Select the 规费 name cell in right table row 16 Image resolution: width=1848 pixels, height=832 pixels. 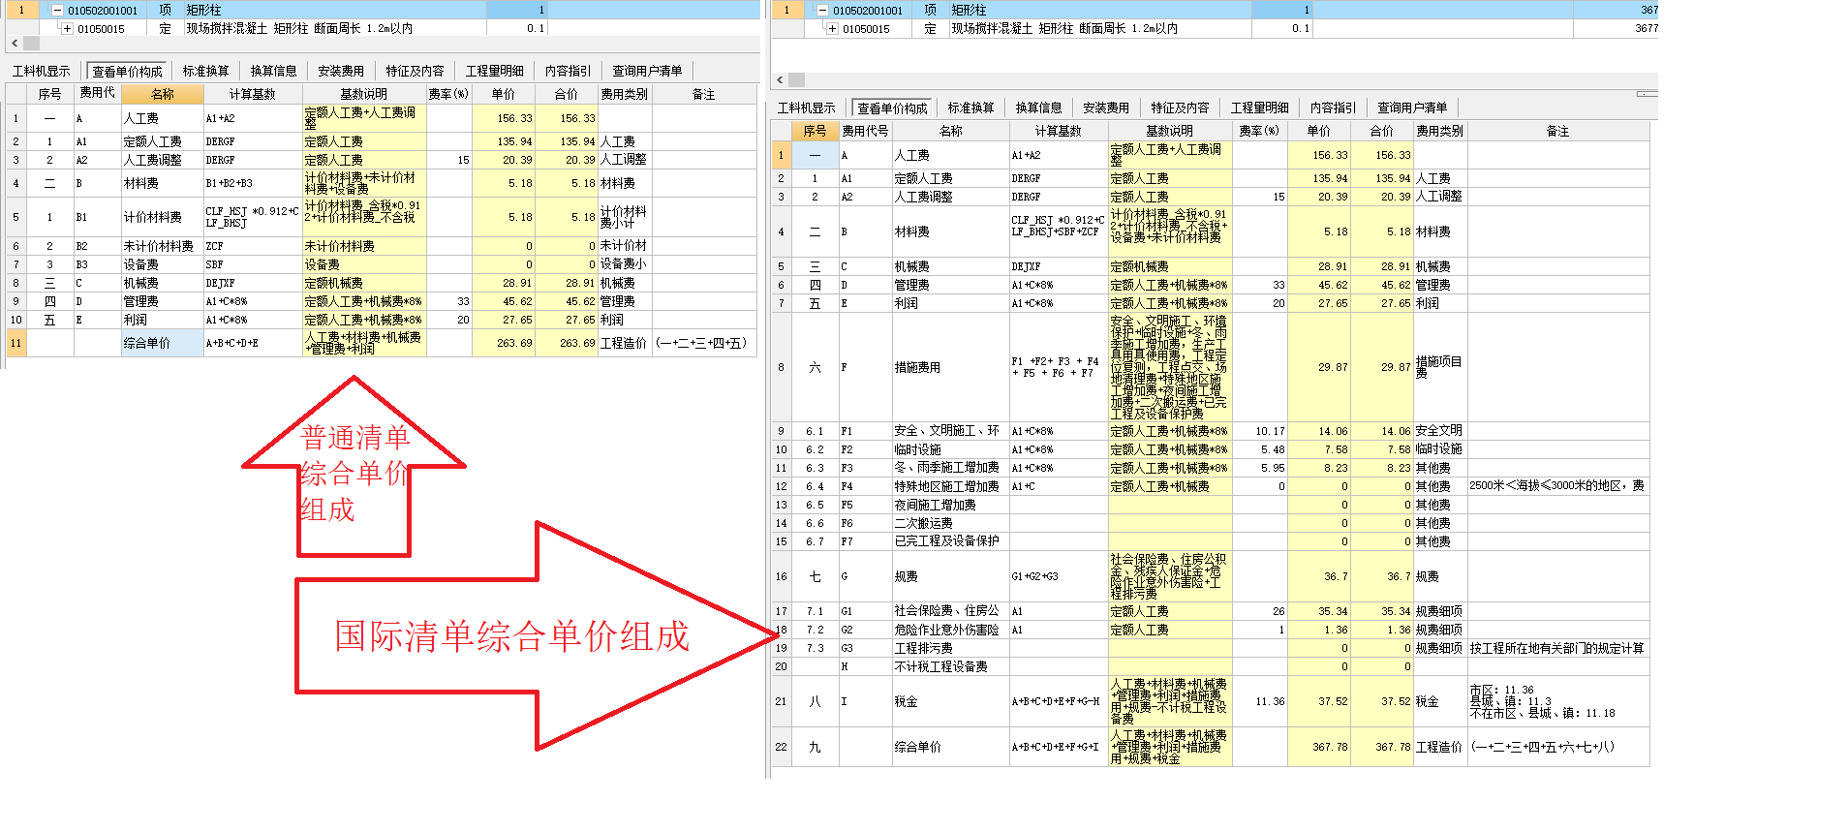coord(950,576)
